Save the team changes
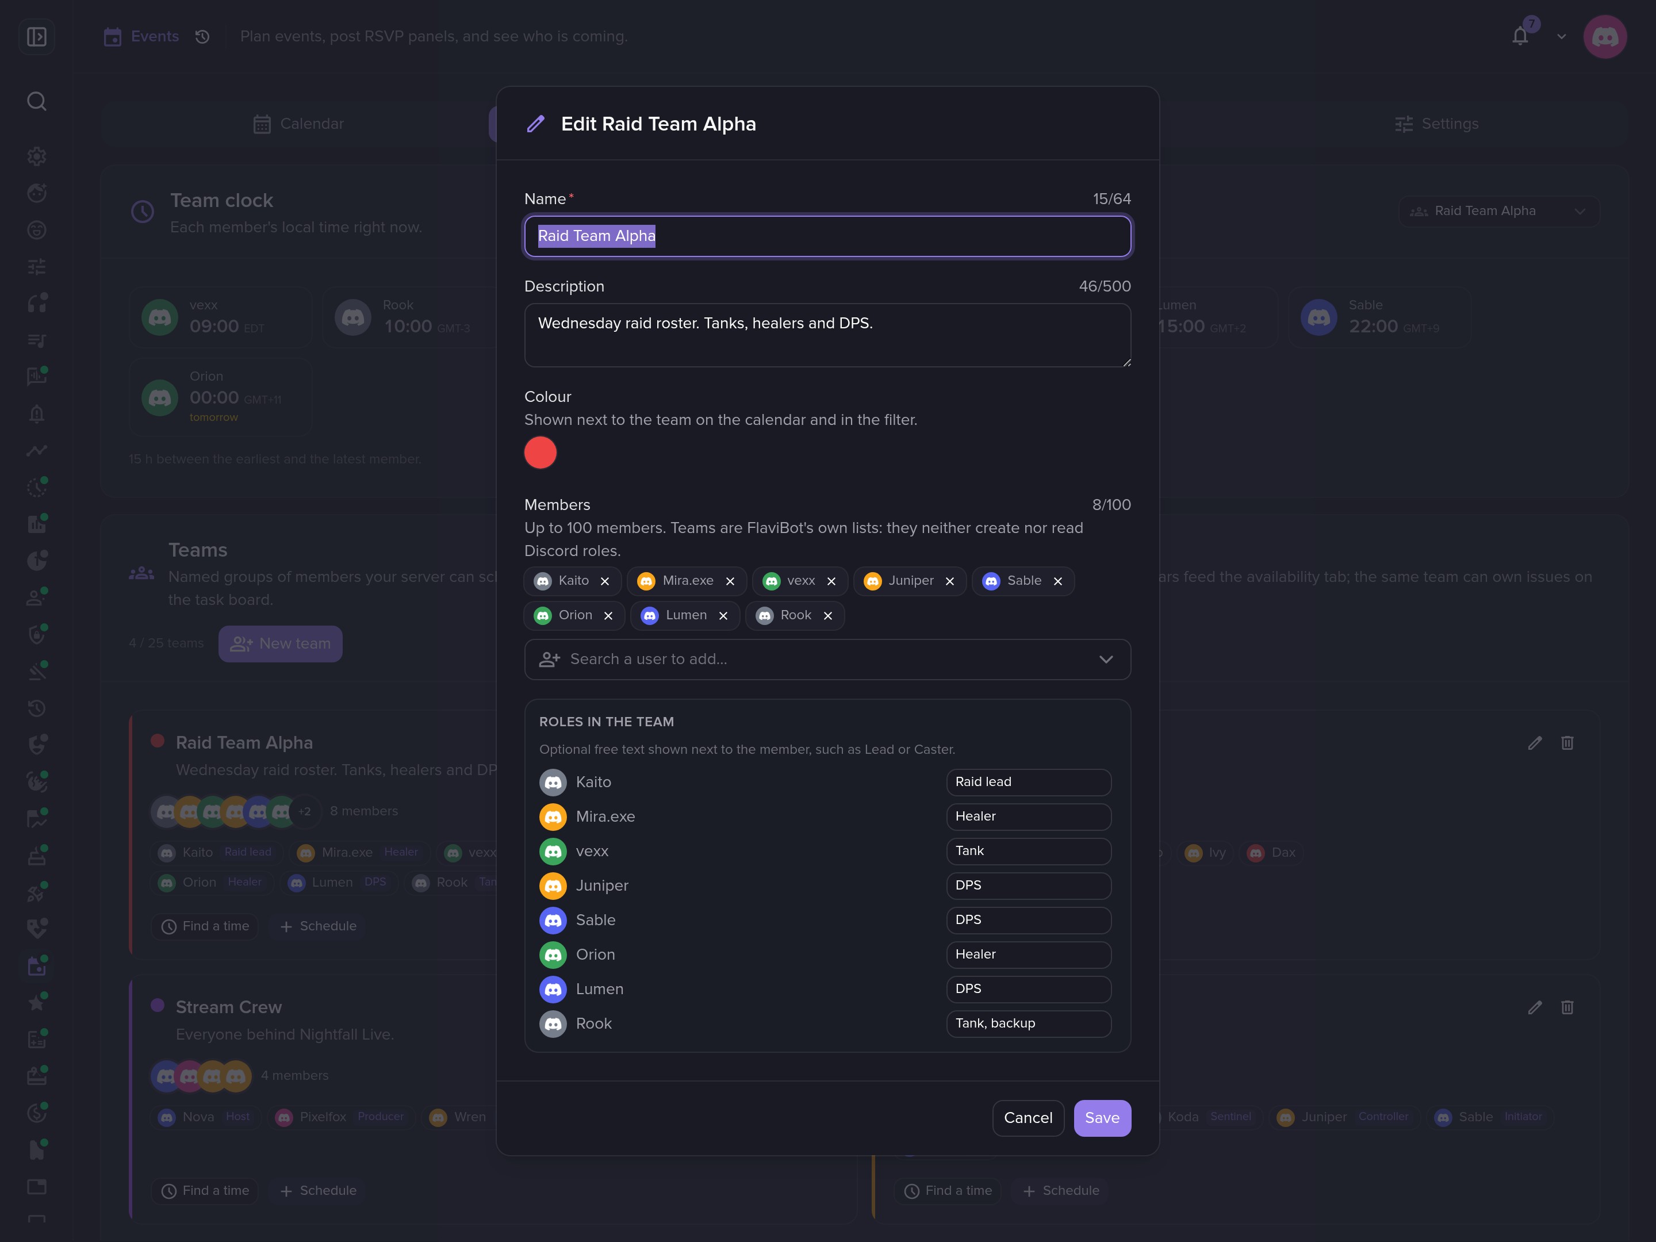Screen dimensions: 1656x1242 click(x=1102, y=1118)
